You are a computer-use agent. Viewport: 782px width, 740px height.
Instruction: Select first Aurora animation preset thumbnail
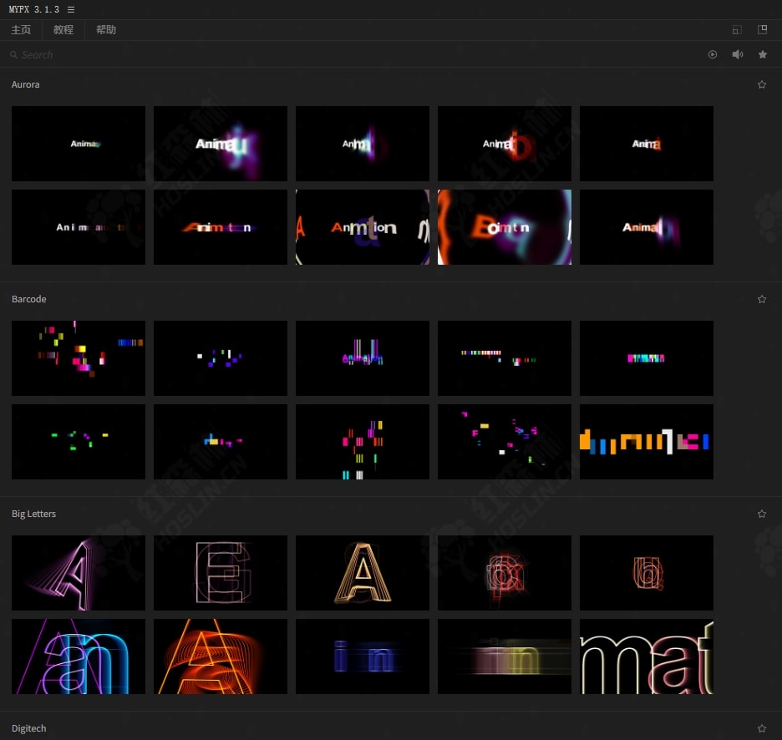(x=79, y=144)
